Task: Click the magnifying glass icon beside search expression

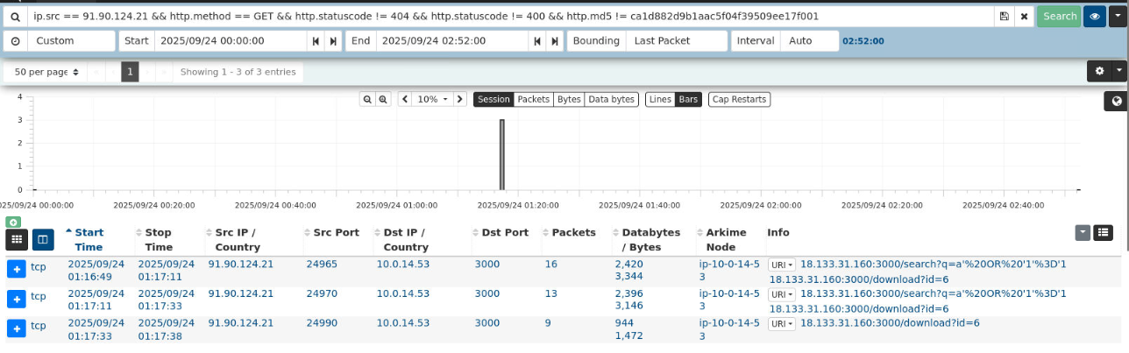Action: coord(14,17)
